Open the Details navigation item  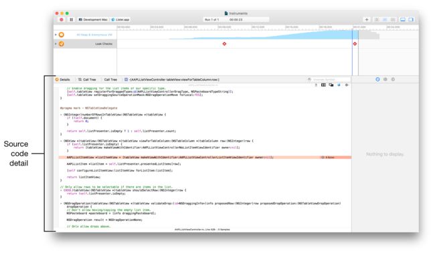click(63, 79)
